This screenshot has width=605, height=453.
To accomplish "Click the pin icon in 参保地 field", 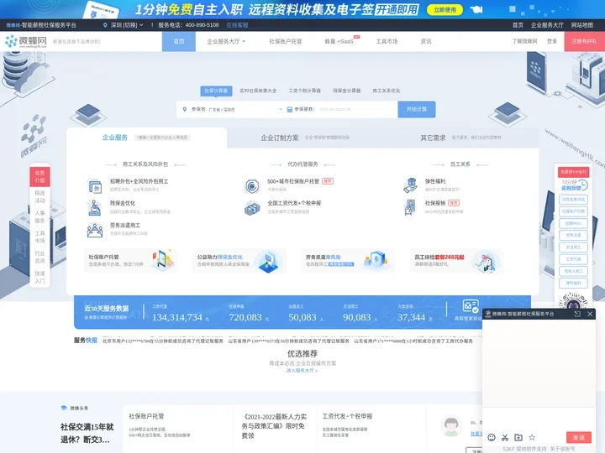I will [x=184, y=109].
